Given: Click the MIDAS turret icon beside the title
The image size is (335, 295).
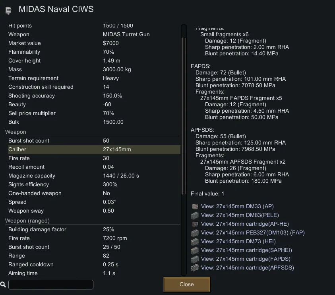Looking at the screenshot, I should [8, 10].
